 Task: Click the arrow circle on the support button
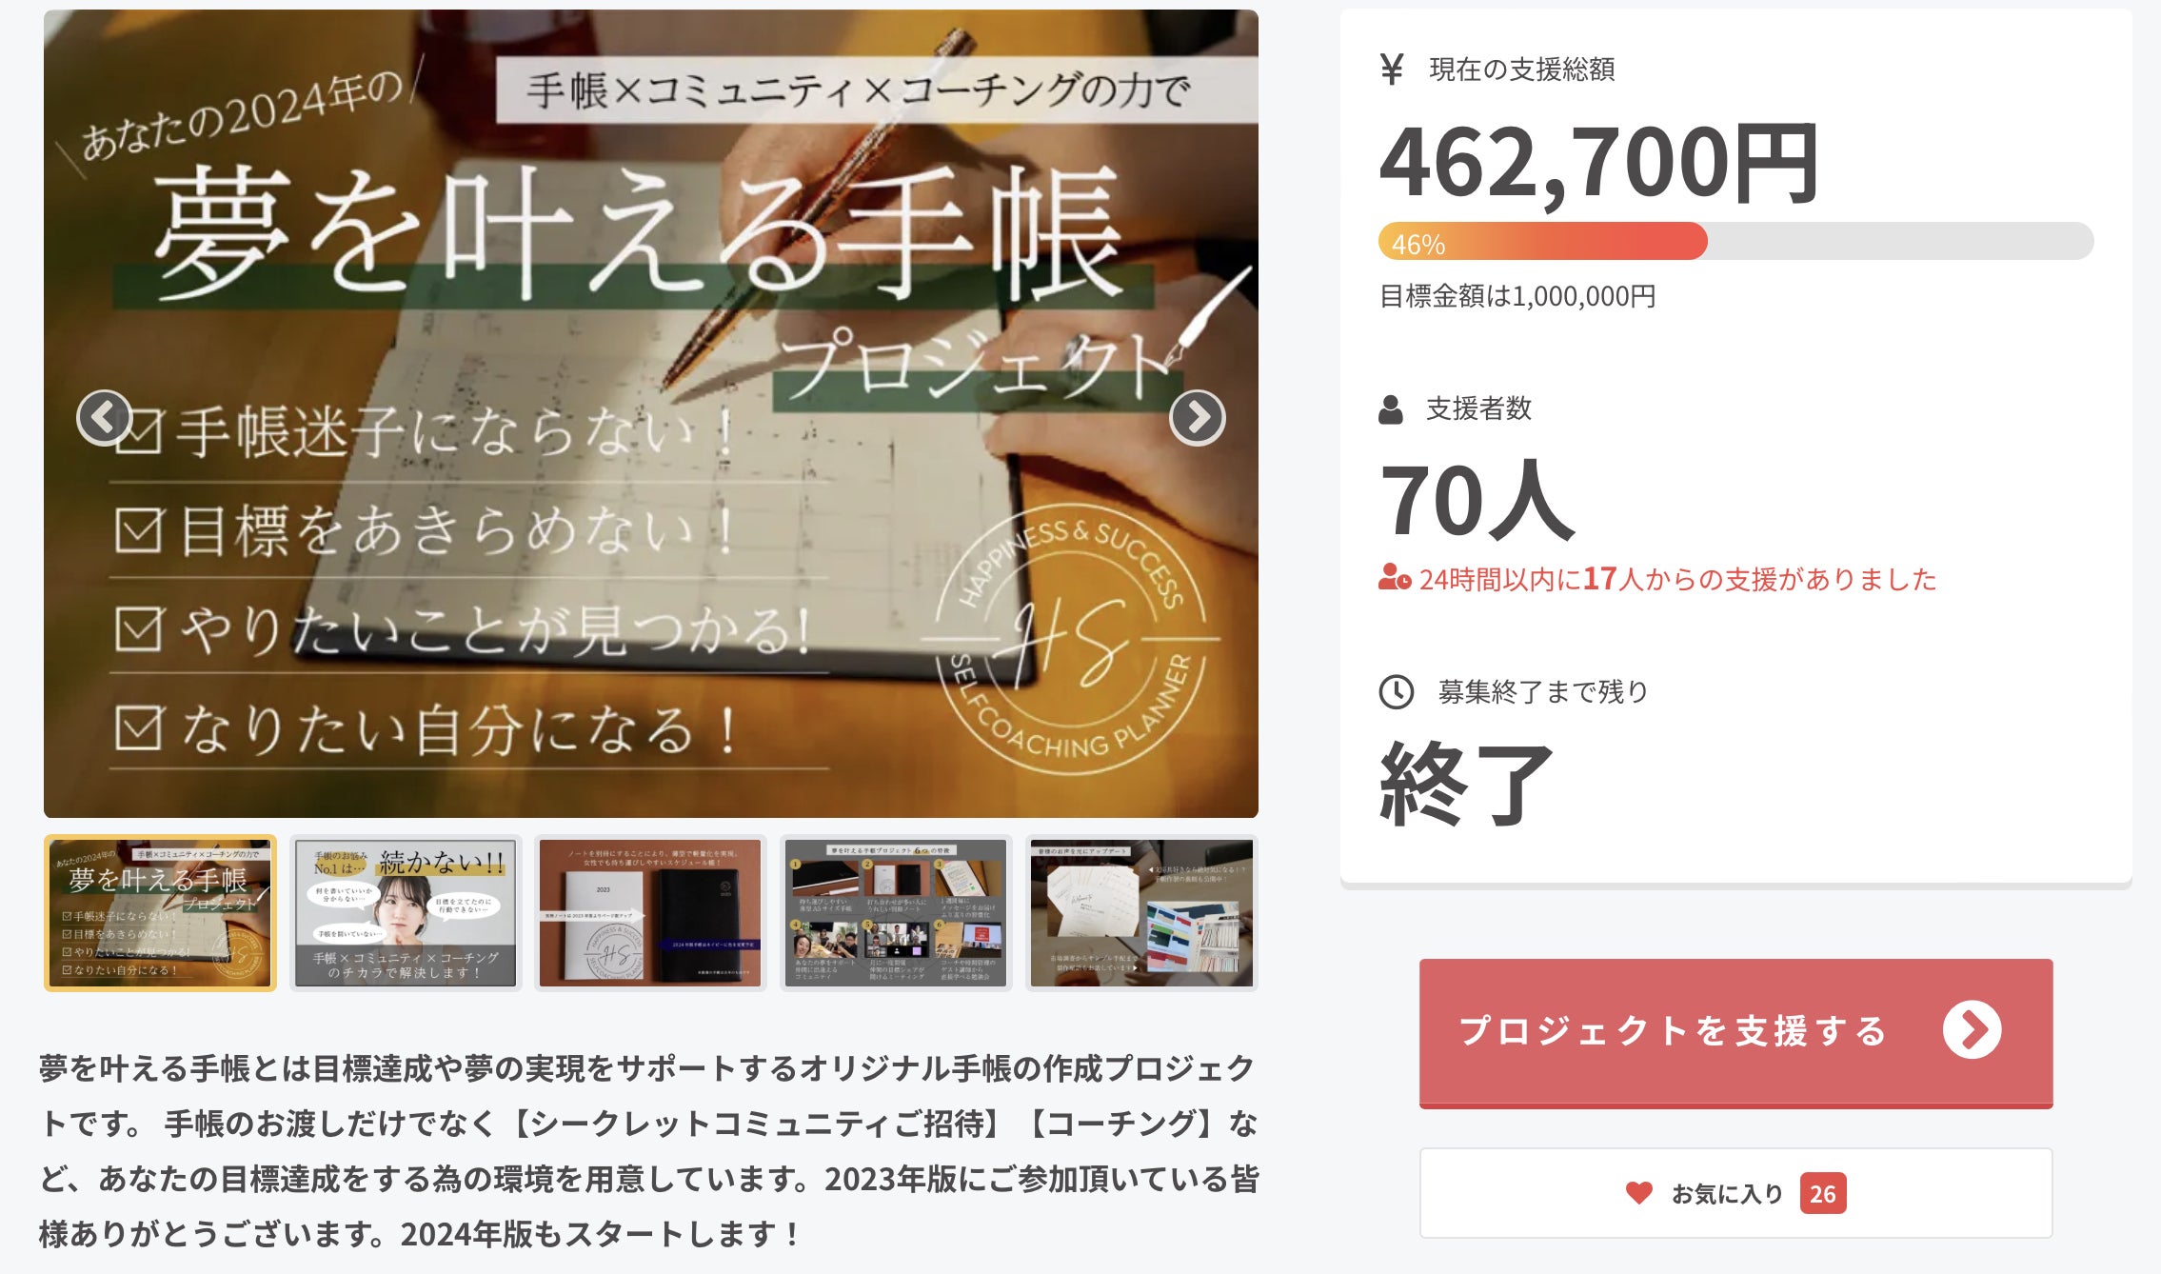(x=1972, y=1029)
